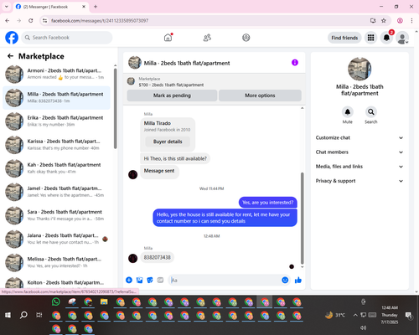Viewport: 419px width, 335px height.
Task: Select the Messenger | Facebook tab
Action: coord(51,7)
